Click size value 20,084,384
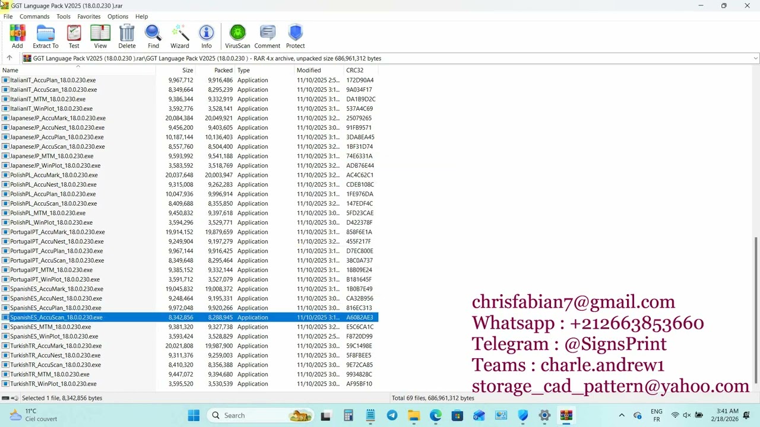Image resolution: width=760 pixels, height=427 pixels. coord(179,118)
